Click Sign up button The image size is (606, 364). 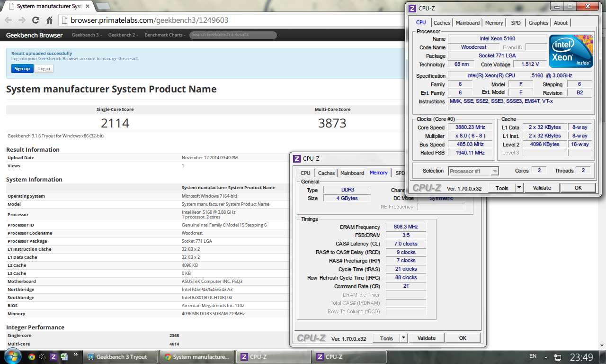click(x=22, y=68)
